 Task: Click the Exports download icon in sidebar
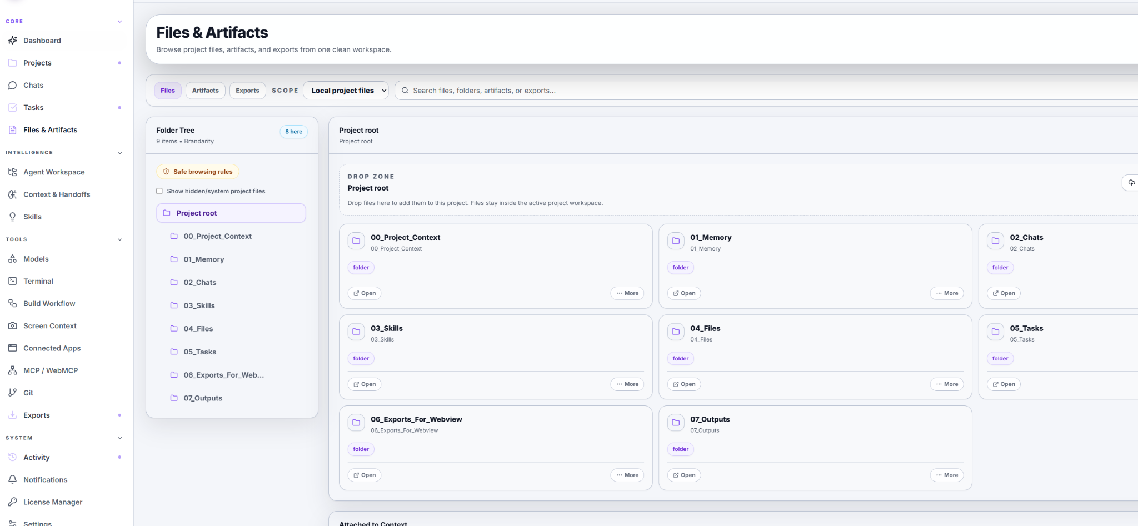[x=13, y=415]
